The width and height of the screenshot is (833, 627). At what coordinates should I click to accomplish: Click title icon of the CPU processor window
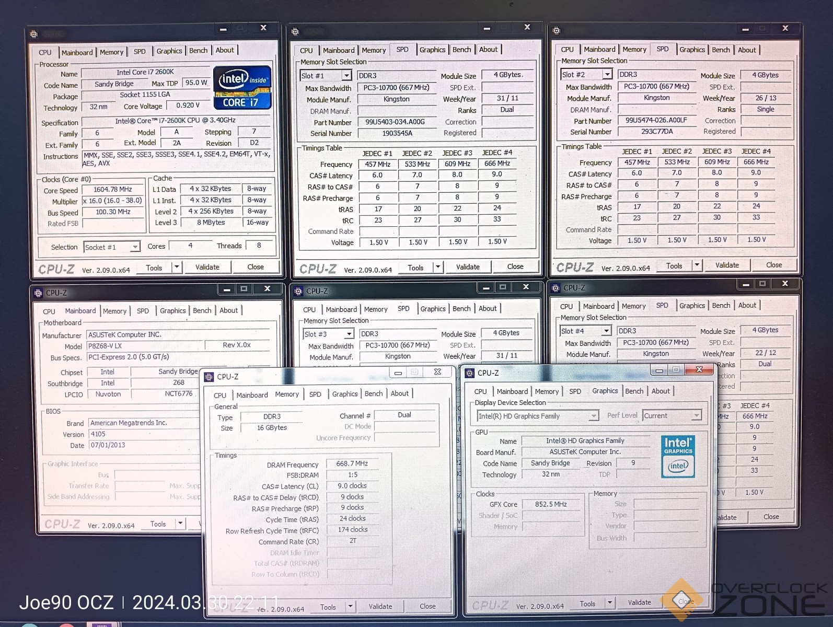tap(34, 34)
